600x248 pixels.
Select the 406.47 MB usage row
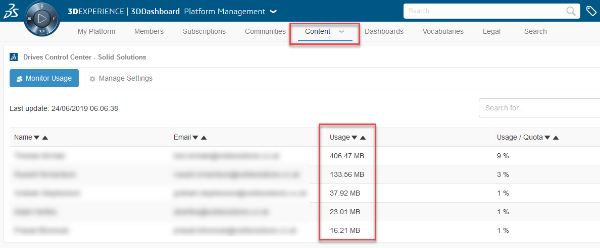click(x=346, y=156)
